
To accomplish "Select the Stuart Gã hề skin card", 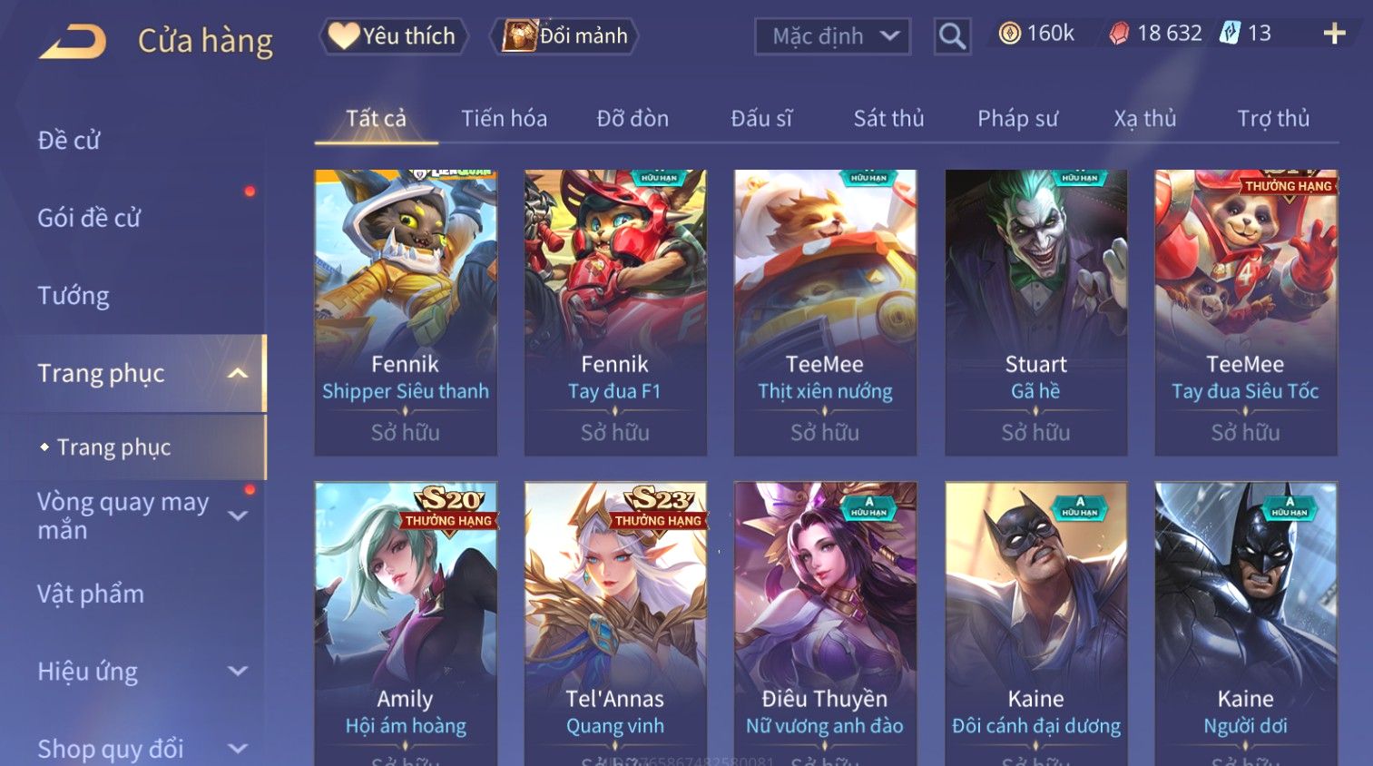I will pyautogui.click(x=1035, y=312).
